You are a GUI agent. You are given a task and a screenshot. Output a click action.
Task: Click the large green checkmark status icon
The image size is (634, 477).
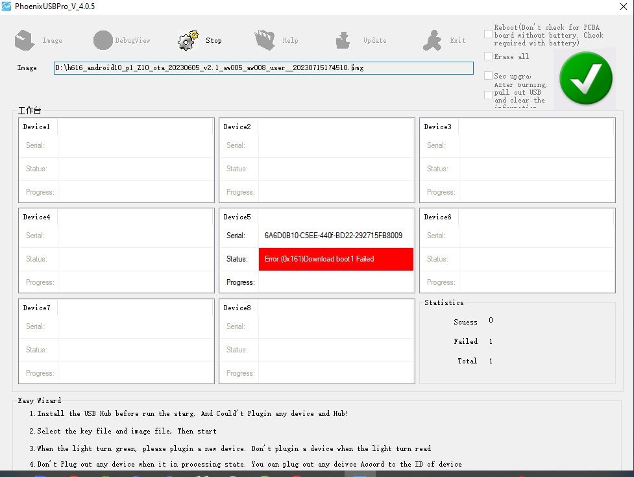pyautogui.click(x=585, y=78)
